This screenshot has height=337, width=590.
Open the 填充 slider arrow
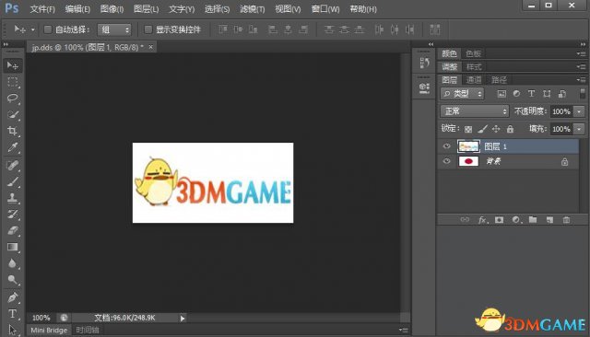[x=579, y=129]
